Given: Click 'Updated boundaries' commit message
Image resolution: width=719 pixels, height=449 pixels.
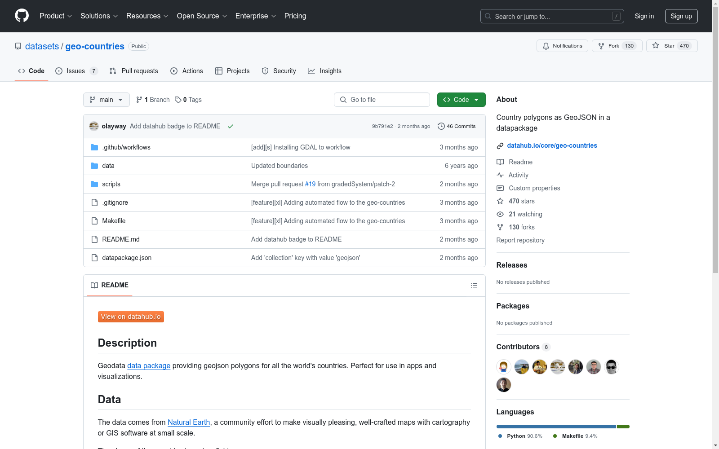Looking at the screenshot, I should click(280, 166).
